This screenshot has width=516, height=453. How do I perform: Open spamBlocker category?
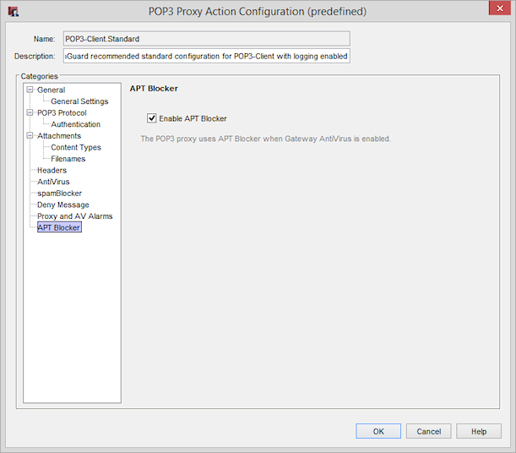pos(60,194)
